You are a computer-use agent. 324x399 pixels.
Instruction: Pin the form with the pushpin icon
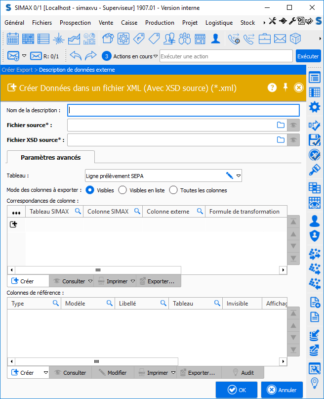click(x=285, y=88)
